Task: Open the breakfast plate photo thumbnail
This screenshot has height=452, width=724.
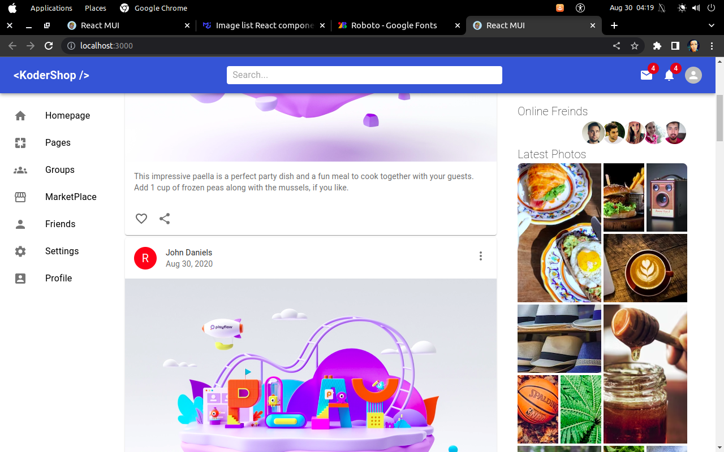Action: [559, 233]
